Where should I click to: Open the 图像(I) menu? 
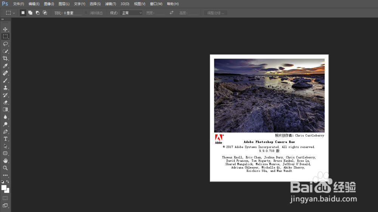[49, 4]
